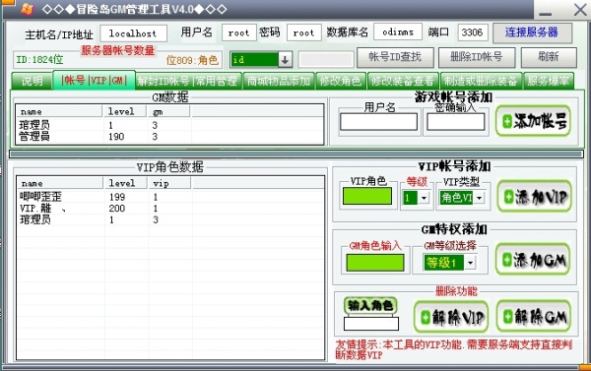
Task: Click the 位809:角色 count text
Action: [193, 60]
